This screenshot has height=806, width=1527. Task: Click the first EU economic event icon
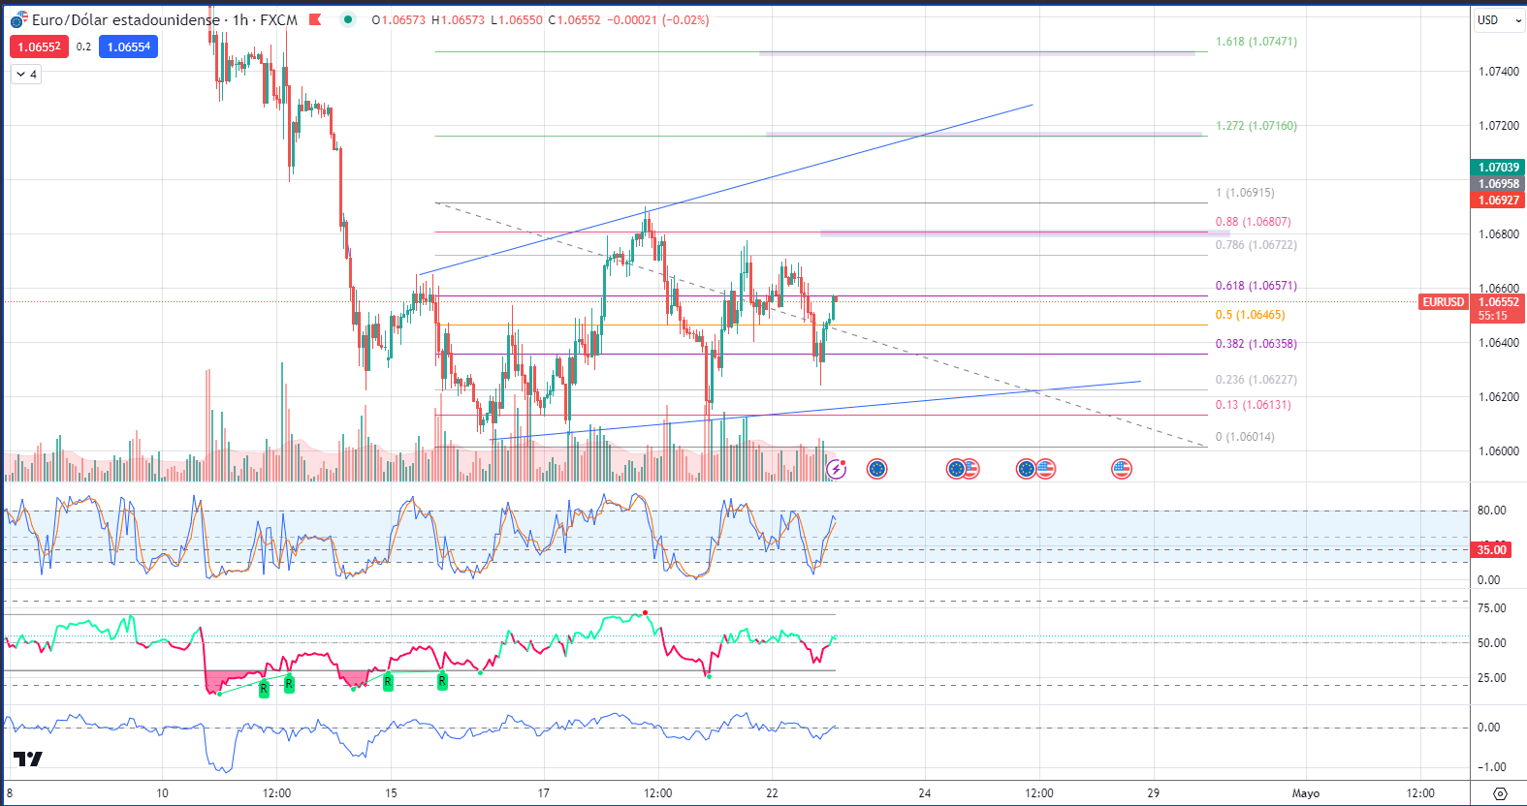pos(876,470)
